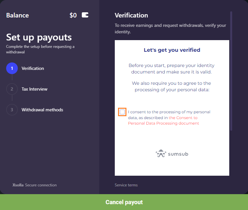Select the Withdrawal methods step

tap(42, 110)
